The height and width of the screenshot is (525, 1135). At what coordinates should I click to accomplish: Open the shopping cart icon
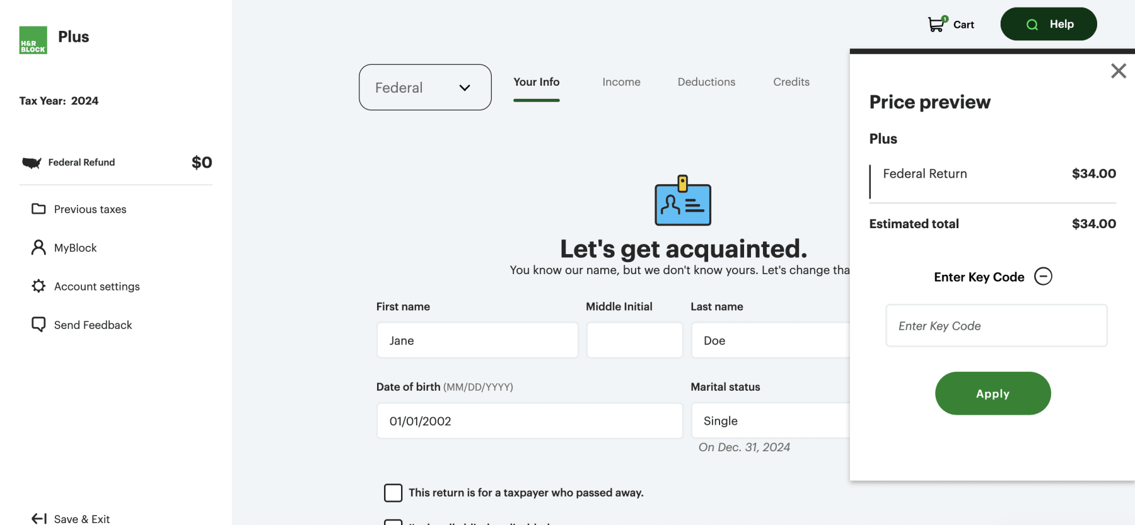click(x=937, y=25)
